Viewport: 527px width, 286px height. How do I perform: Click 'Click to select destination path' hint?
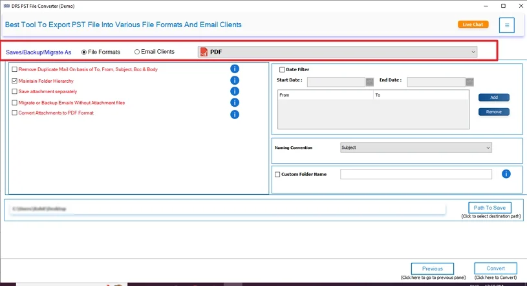coord(491,216)
